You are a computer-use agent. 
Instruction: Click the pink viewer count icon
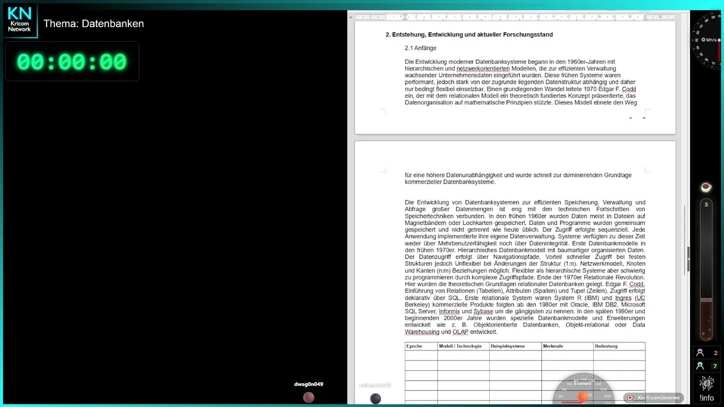(700, 353)
